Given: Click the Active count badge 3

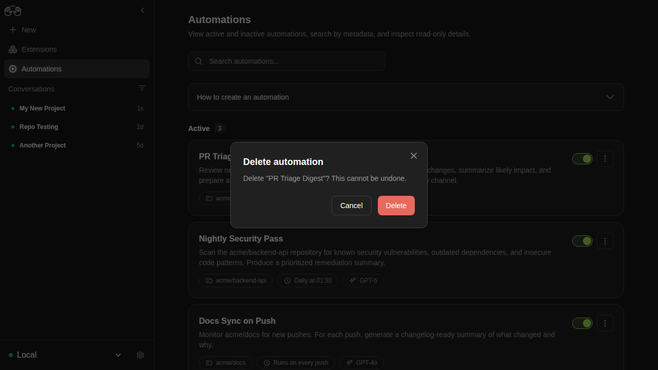Looking at the screenshot, I should [x=220, y=128].
